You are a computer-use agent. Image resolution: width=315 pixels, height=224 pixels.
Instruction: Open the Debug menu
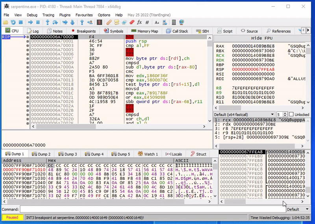click(x=32, y=15)
